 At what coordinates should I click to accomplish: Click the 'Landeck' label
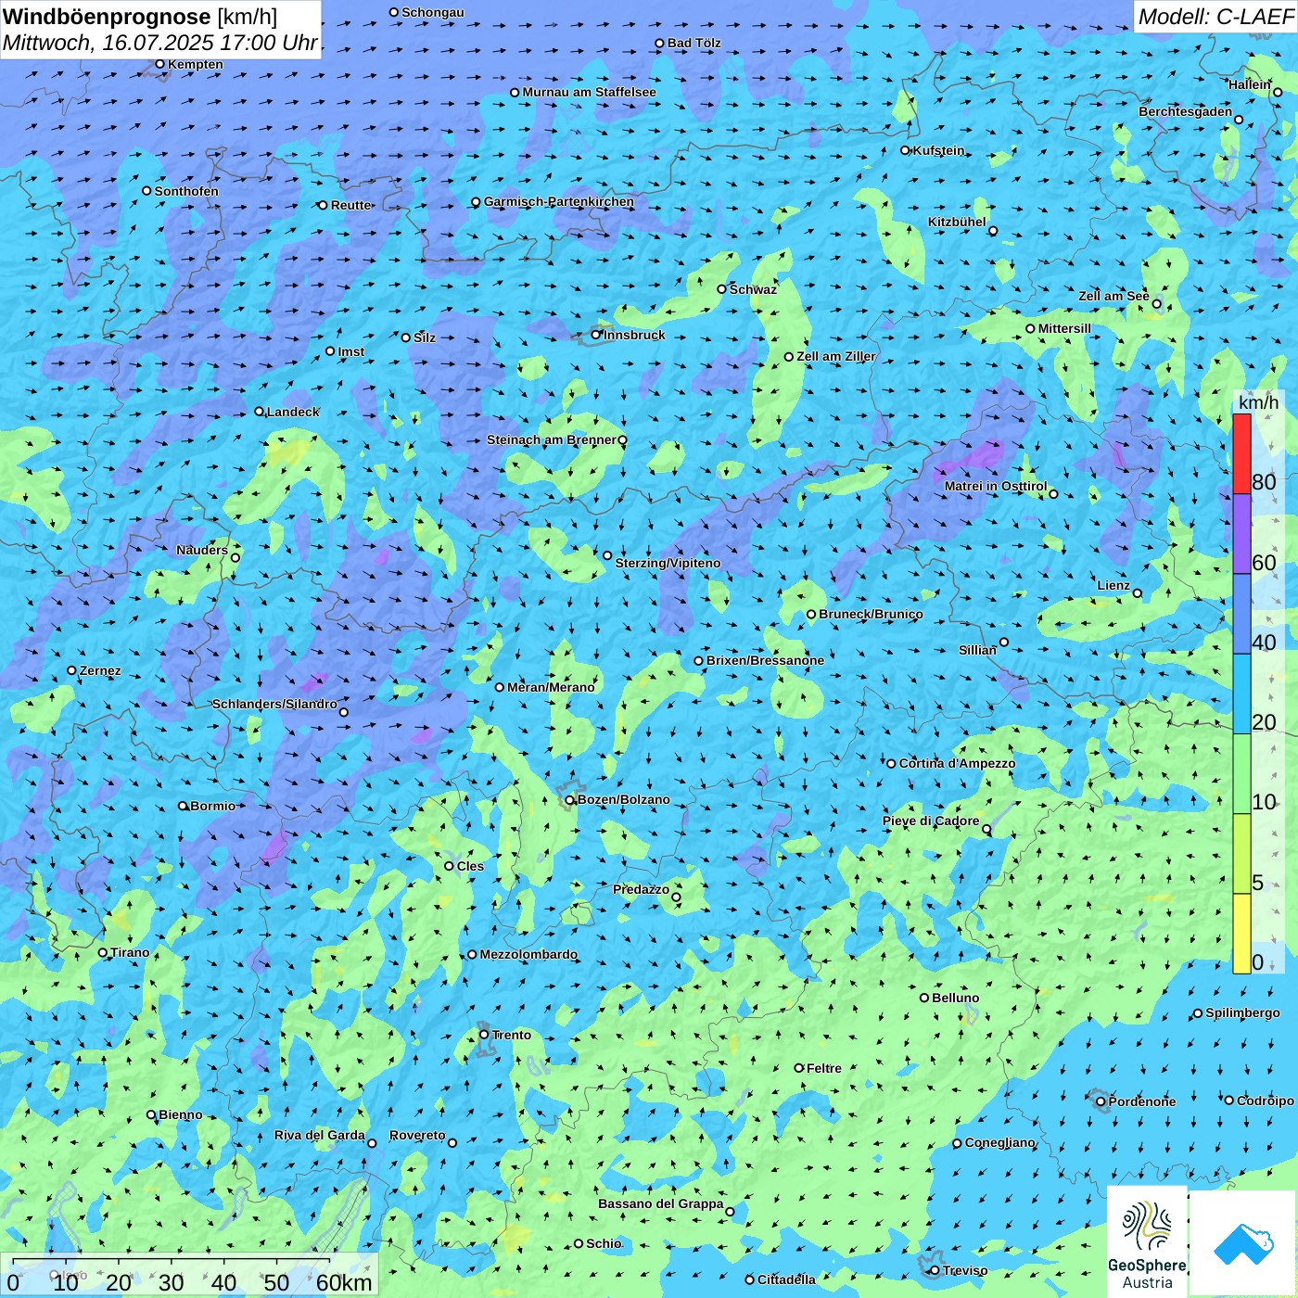[x=293, y=412]
